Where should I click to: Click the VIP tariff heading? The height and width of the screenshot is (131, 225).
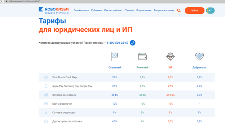170,67
